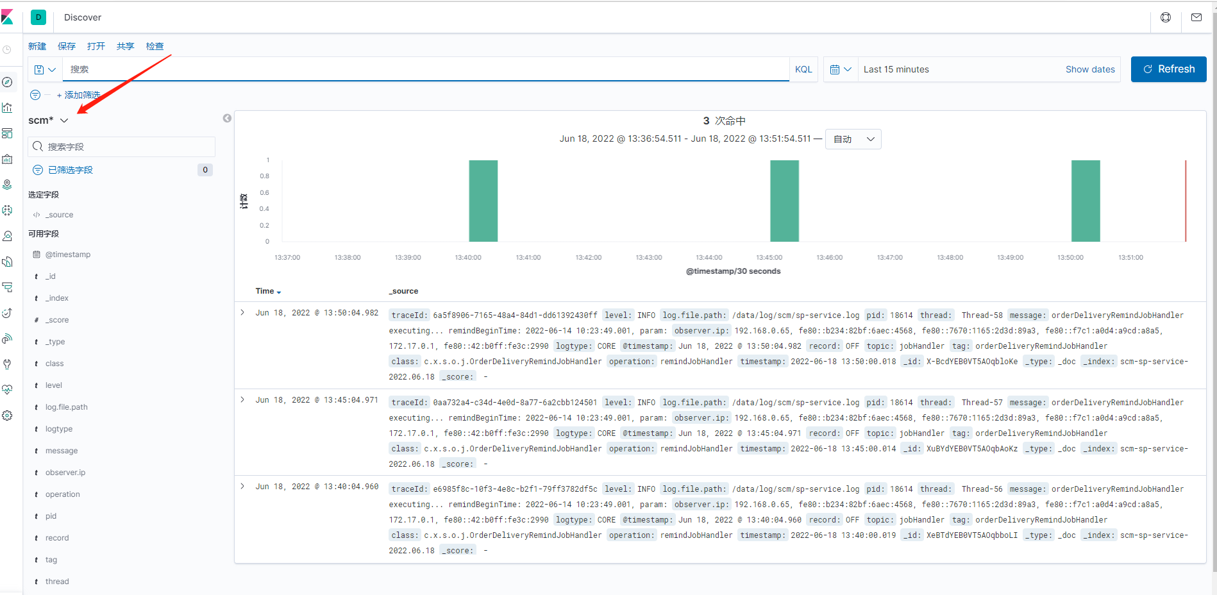Screen dimensions: 1217x595
Task: Open Maps icon in sidebar
Action: (x=7, y=185)
